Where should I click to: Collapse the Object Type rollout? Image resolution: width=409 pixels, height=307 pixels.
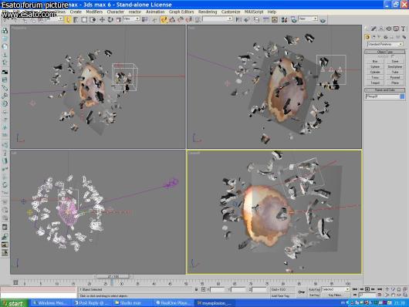[385, 52]
